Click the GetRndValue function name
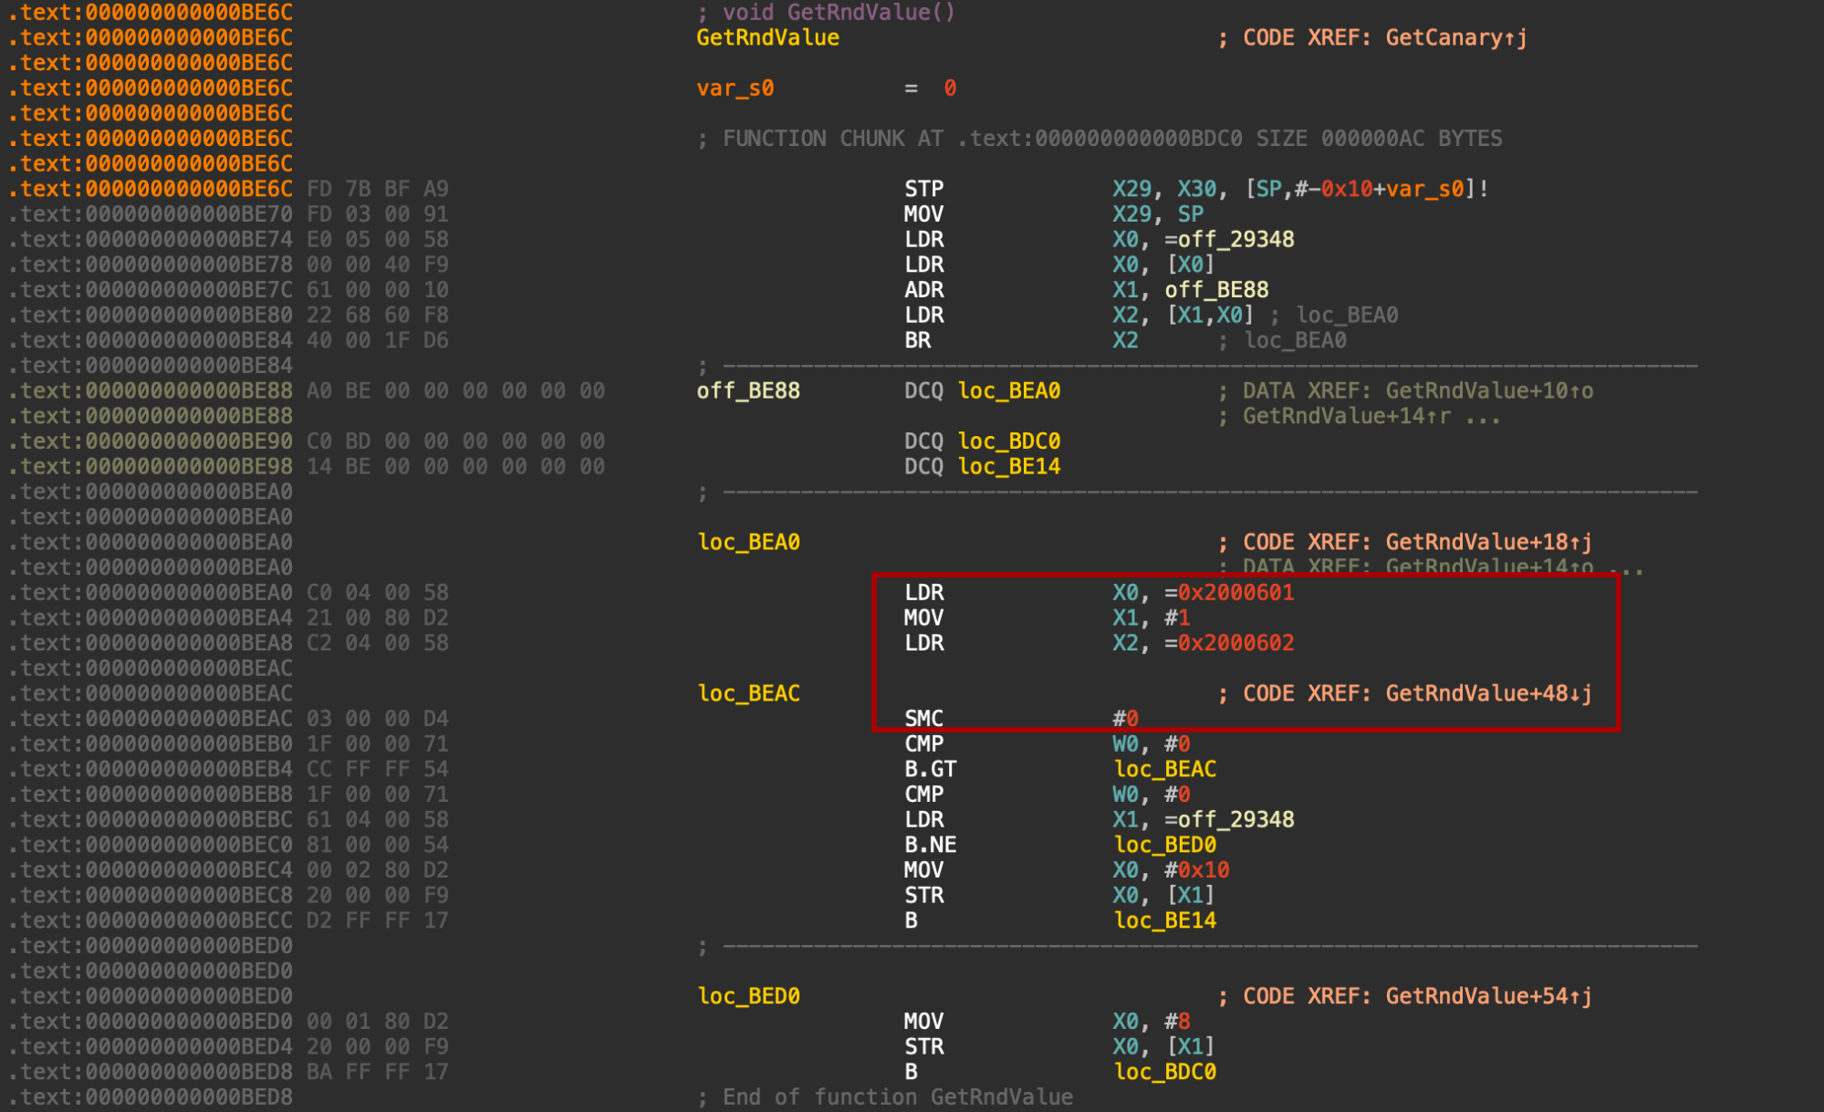Viewport: 1824px width, 1112px height. [x=766, y=38]
